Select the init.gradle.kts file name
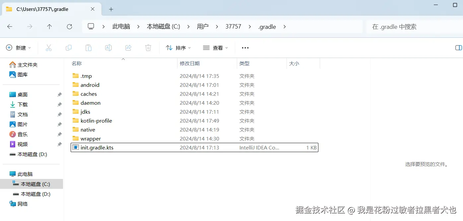 [x=97, y=147]
